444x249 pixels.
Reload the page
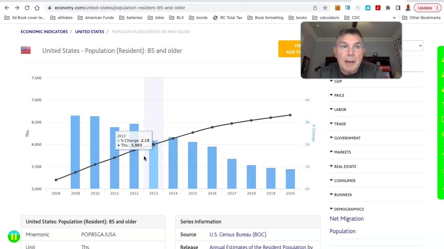27,8
